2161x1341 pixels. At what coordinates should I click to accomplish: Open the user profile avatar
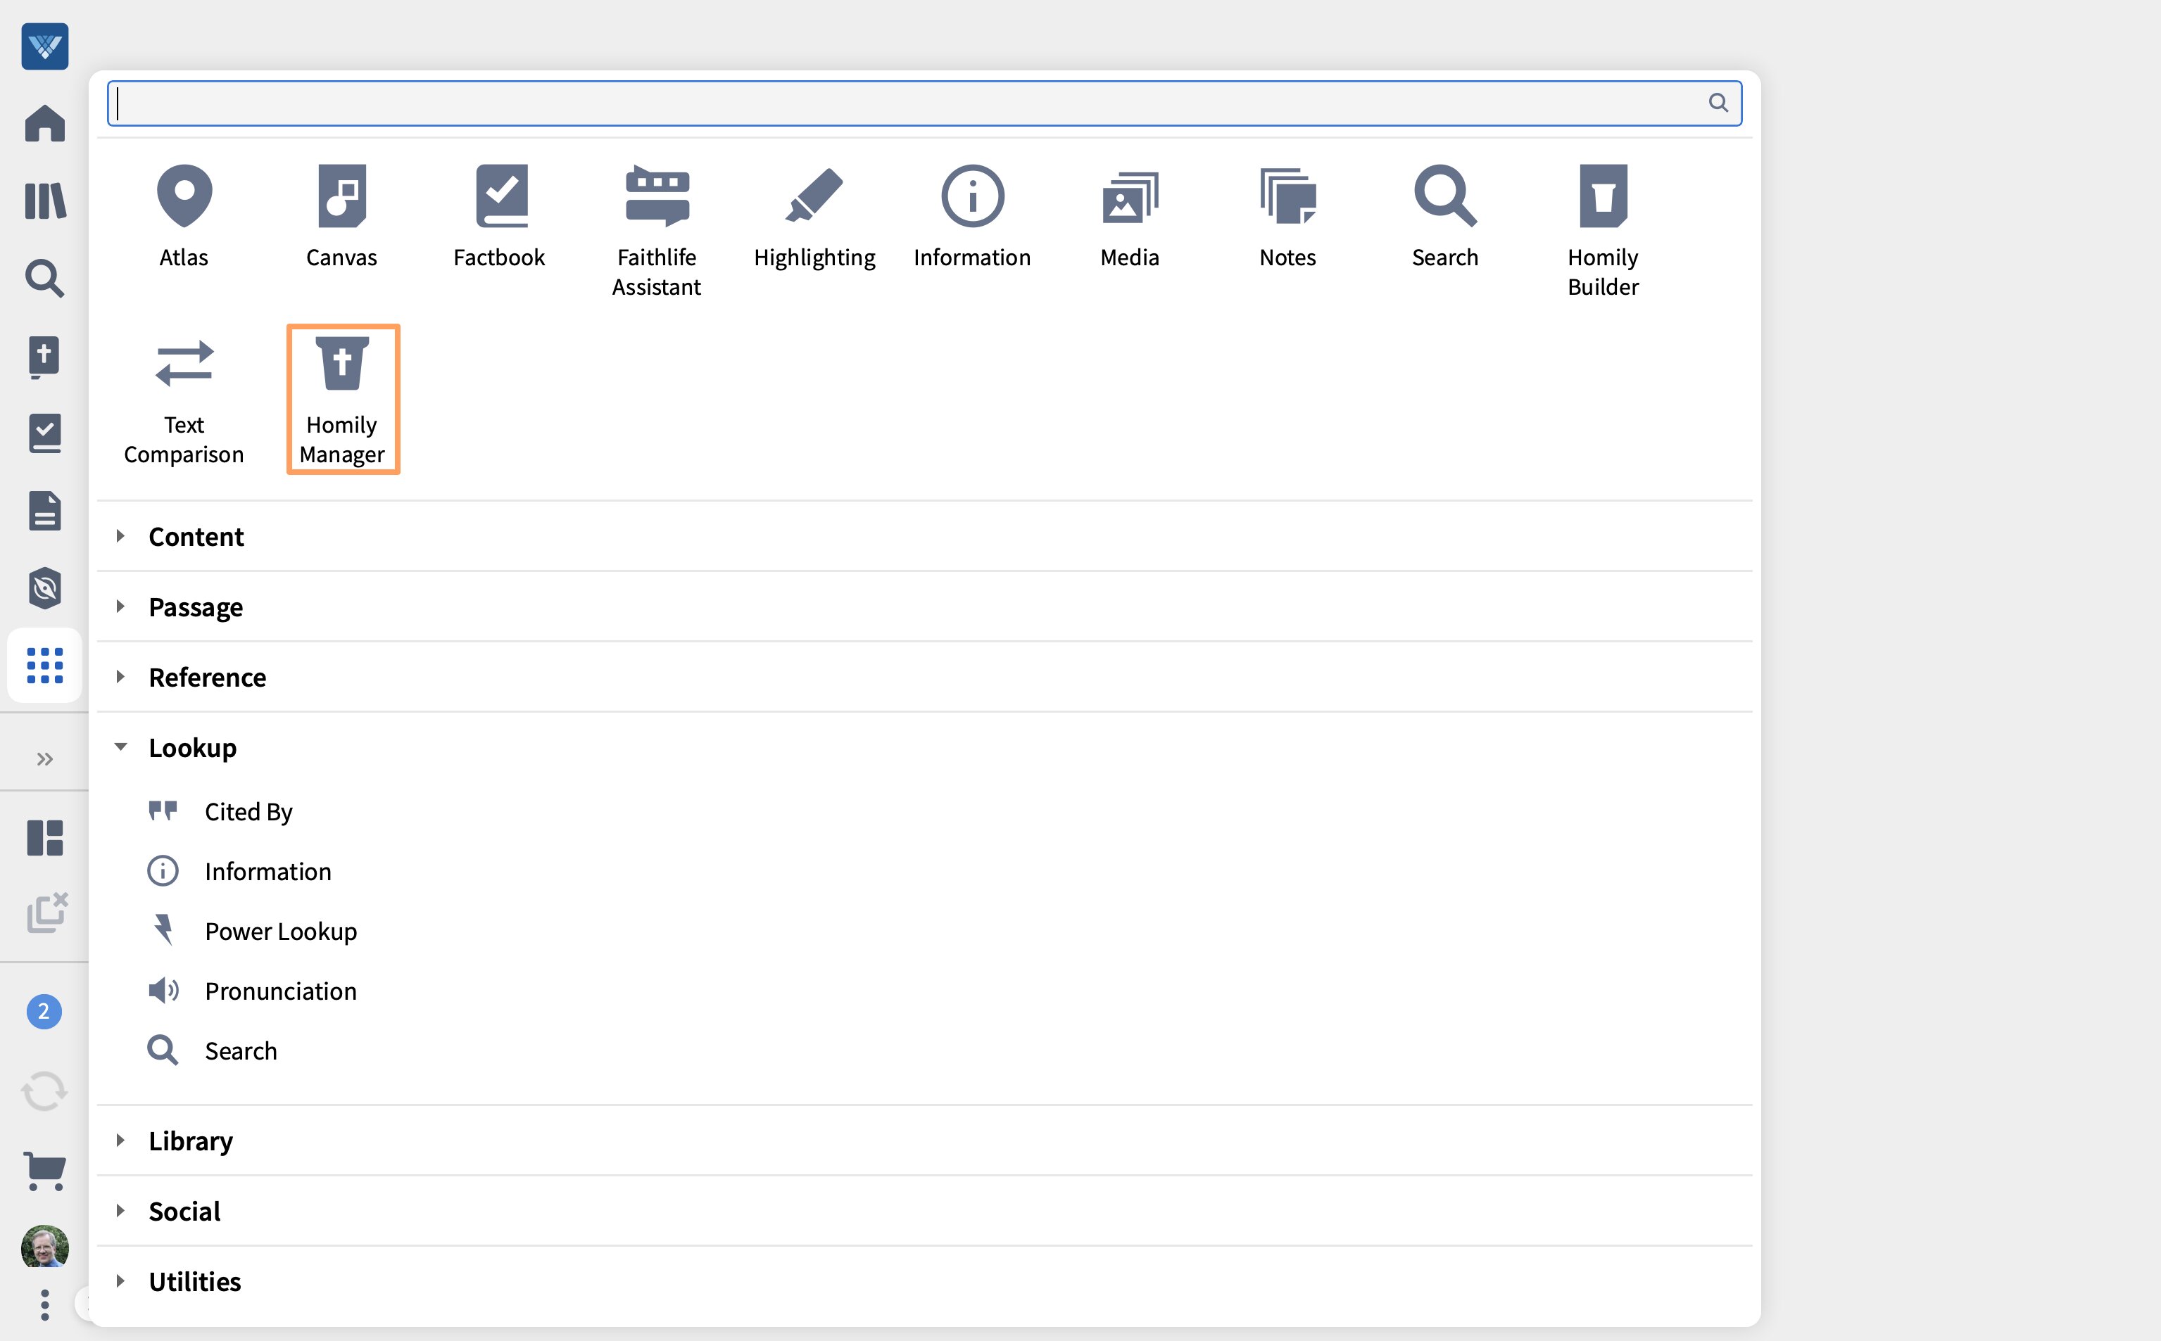(x=44, y=1247)
